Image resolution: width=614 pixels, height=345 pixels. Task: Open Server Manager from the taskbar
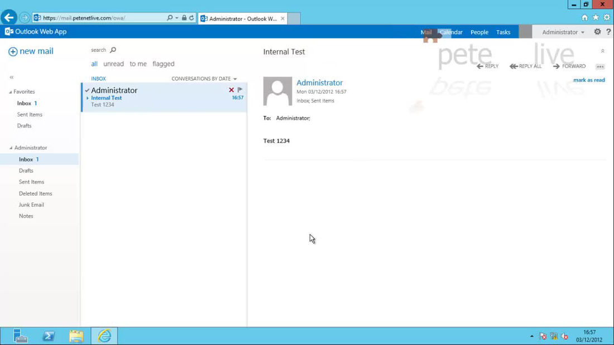tap(20, 336)
